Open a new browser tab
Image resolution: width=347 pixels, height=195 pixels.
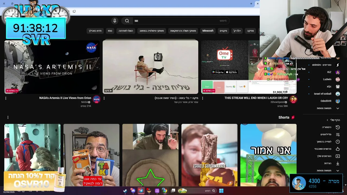[251, 4]
